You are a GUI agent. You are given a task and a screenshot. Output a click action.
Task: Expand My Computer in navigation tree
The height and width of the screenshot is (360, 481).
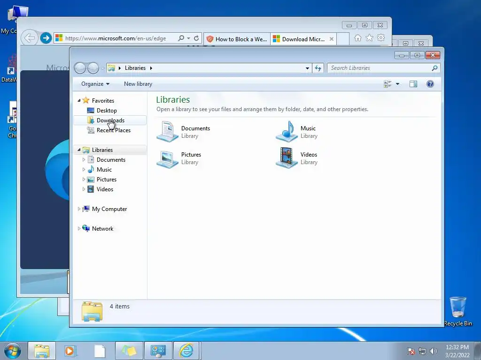click(x=79, y=209)
